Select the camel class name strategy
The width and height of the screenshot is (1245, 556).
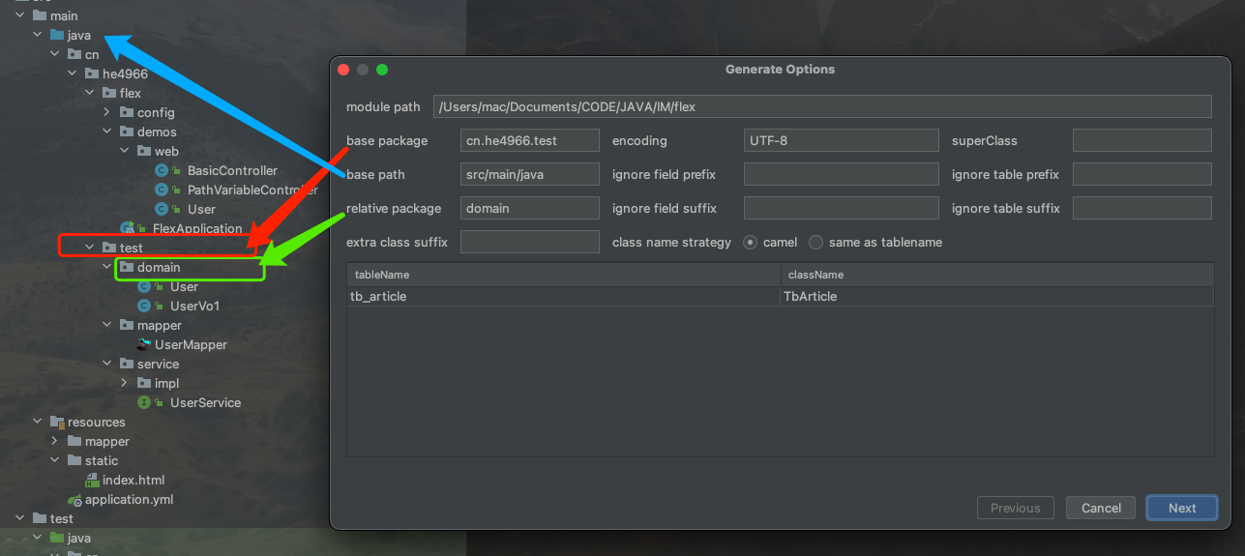pyautogui.click(x=750, y=242)
